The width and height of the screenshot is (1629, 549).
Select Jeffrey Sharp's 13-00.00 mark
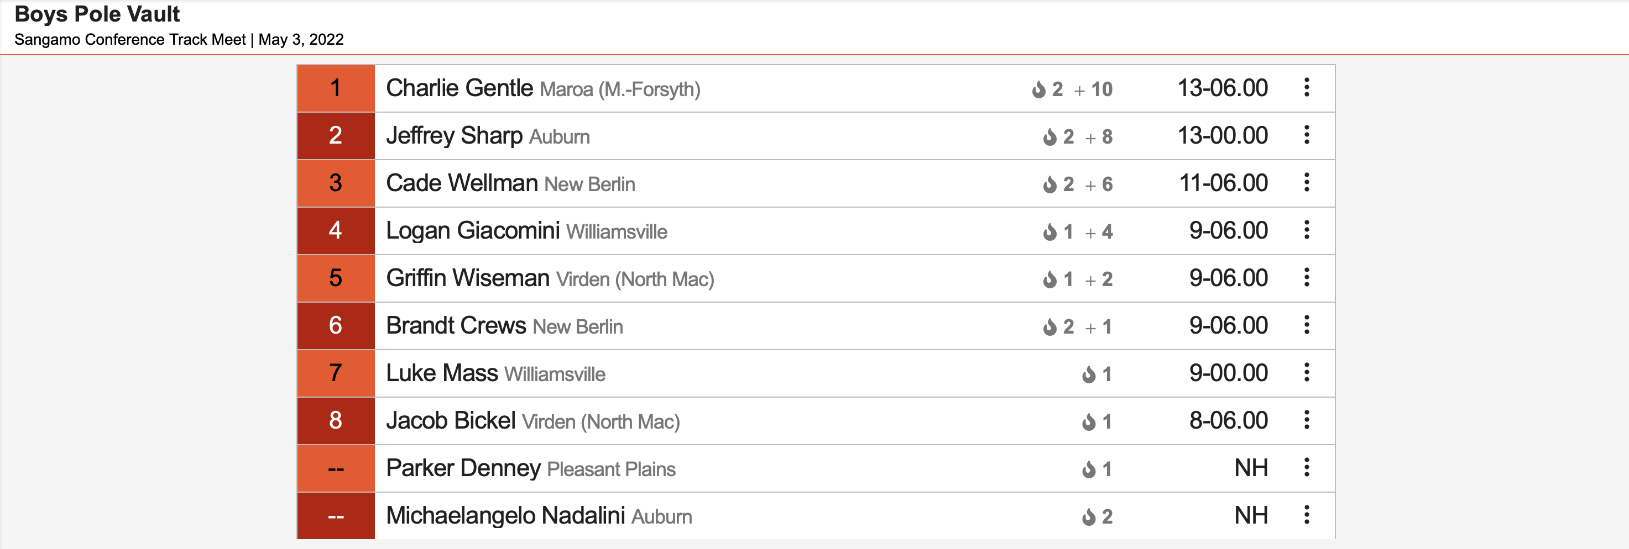(x=1223, y=135)
